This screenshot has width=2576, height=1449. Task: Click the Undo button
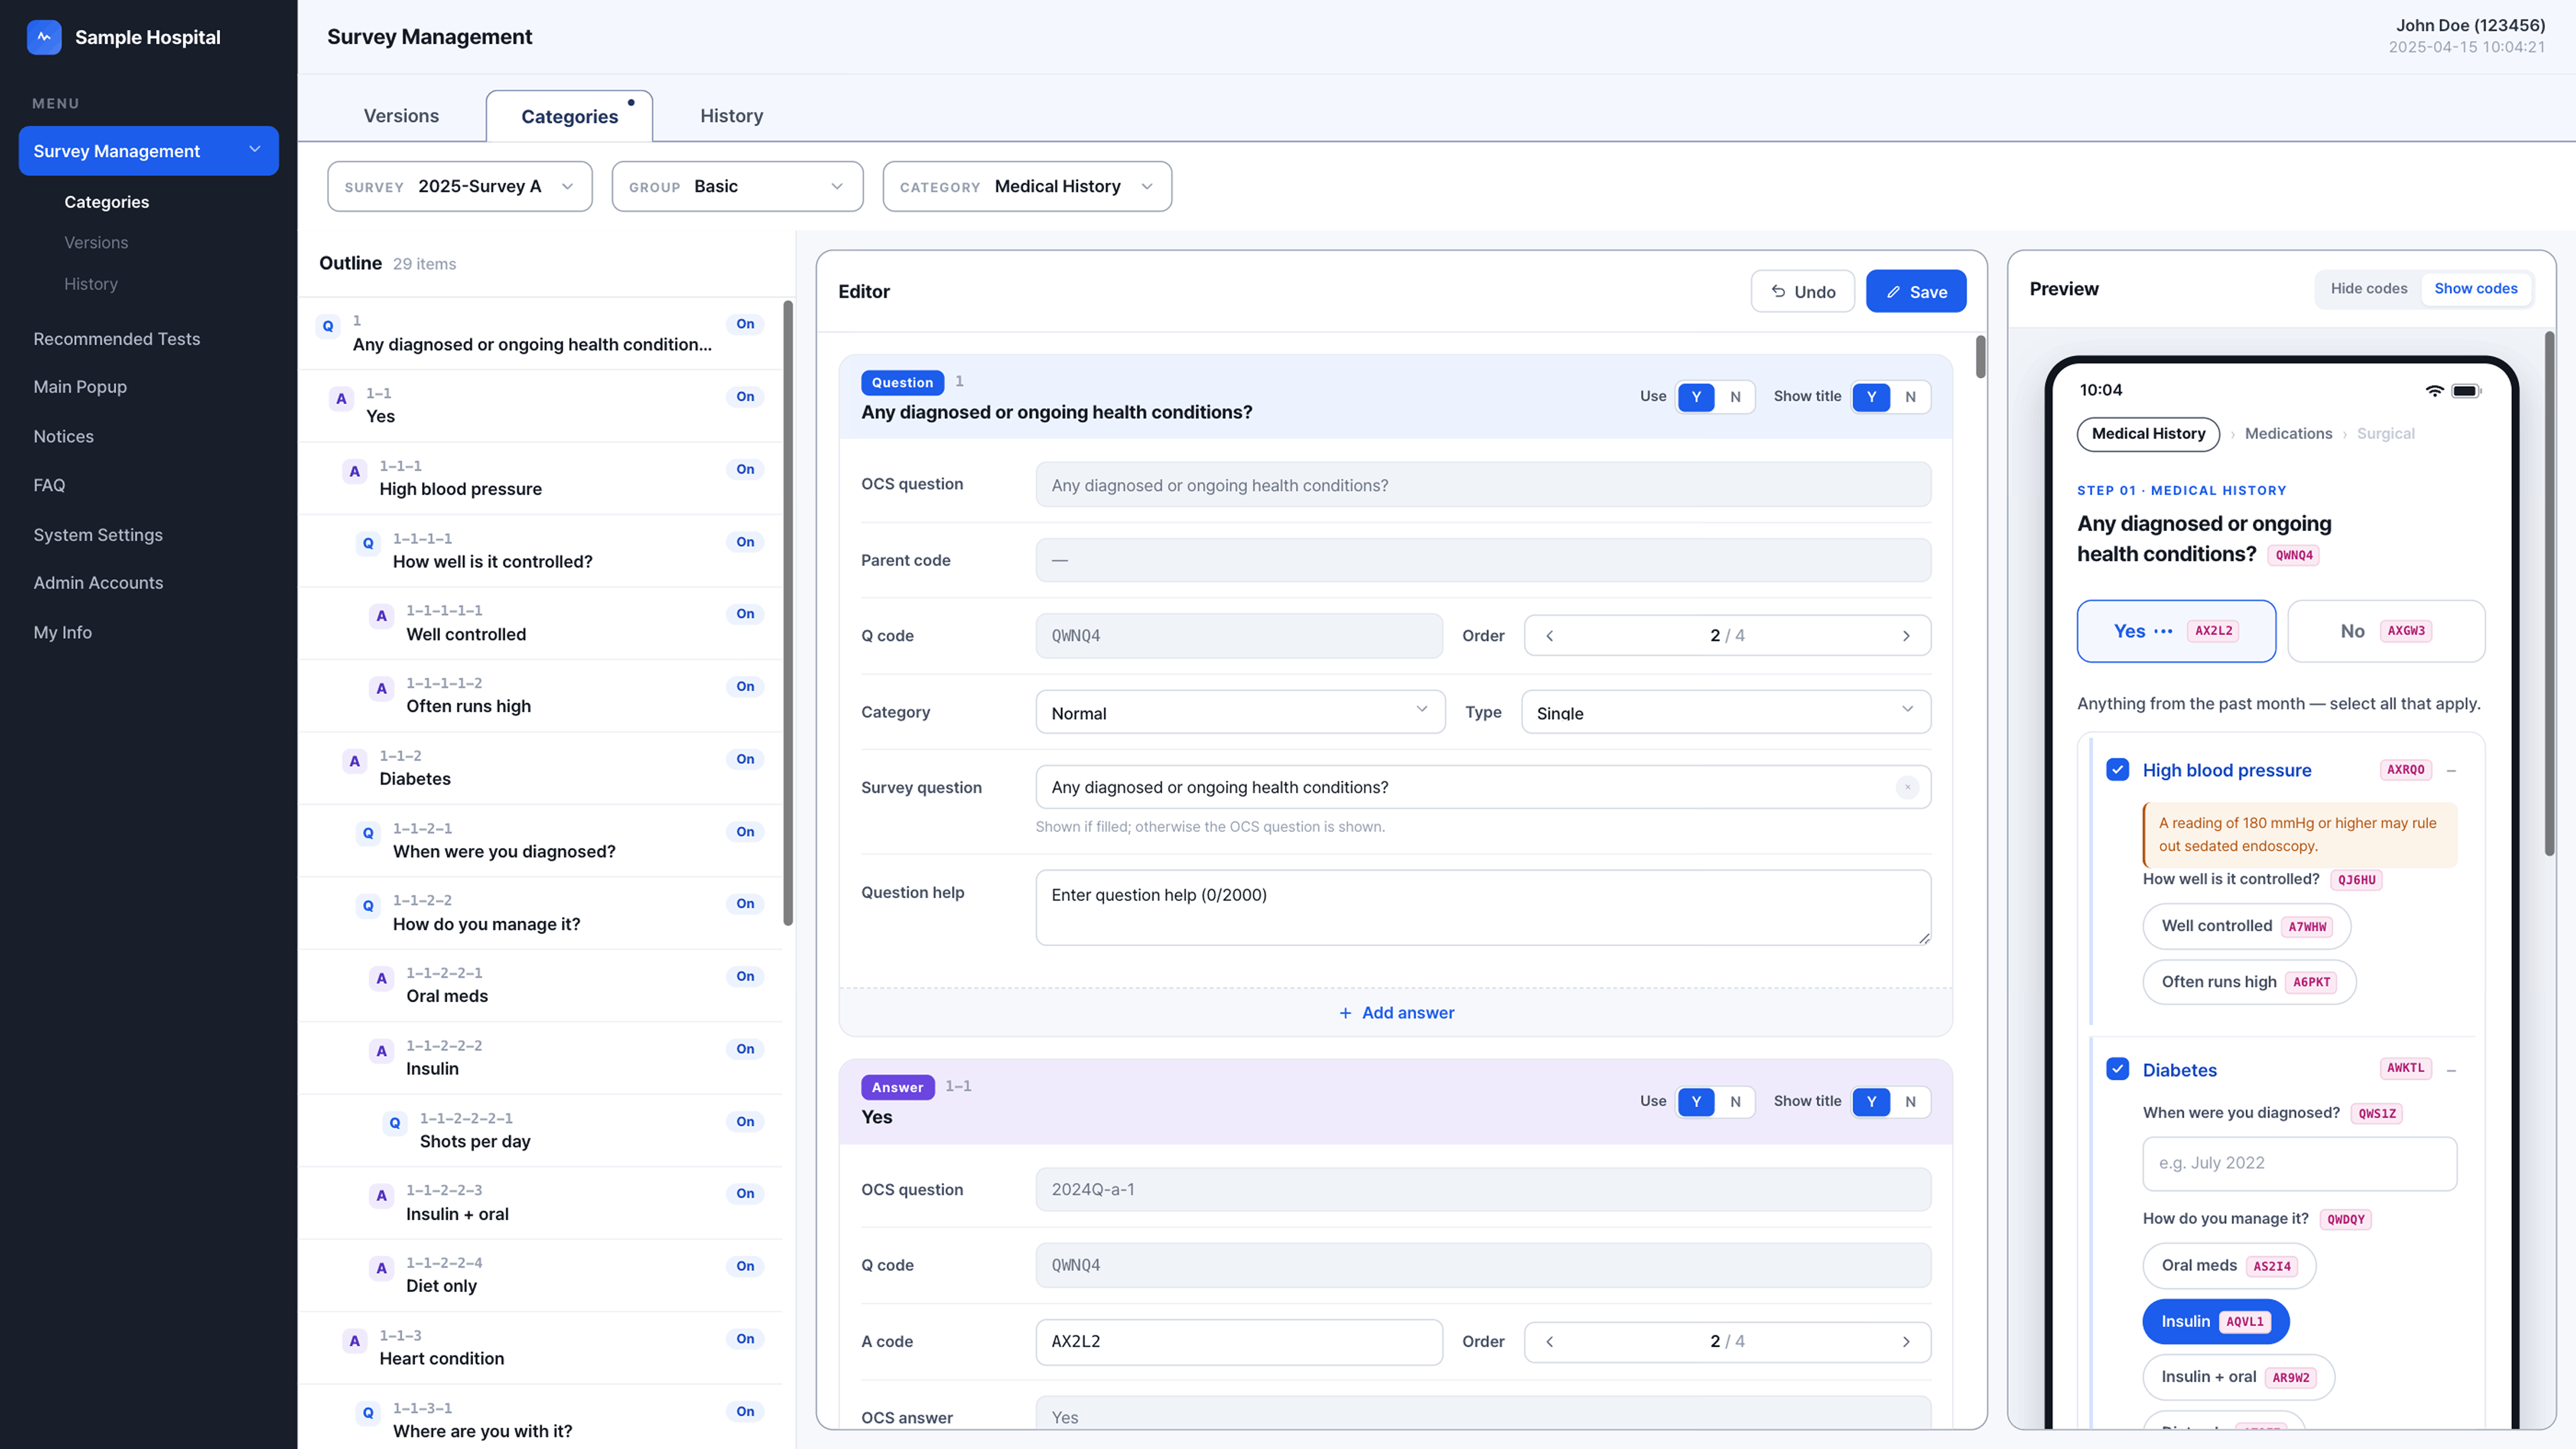pyautogui.click(x=1803, y=292)
